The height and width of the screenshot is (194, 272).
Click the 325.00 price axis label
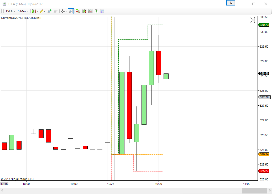(x=264, y=179)
